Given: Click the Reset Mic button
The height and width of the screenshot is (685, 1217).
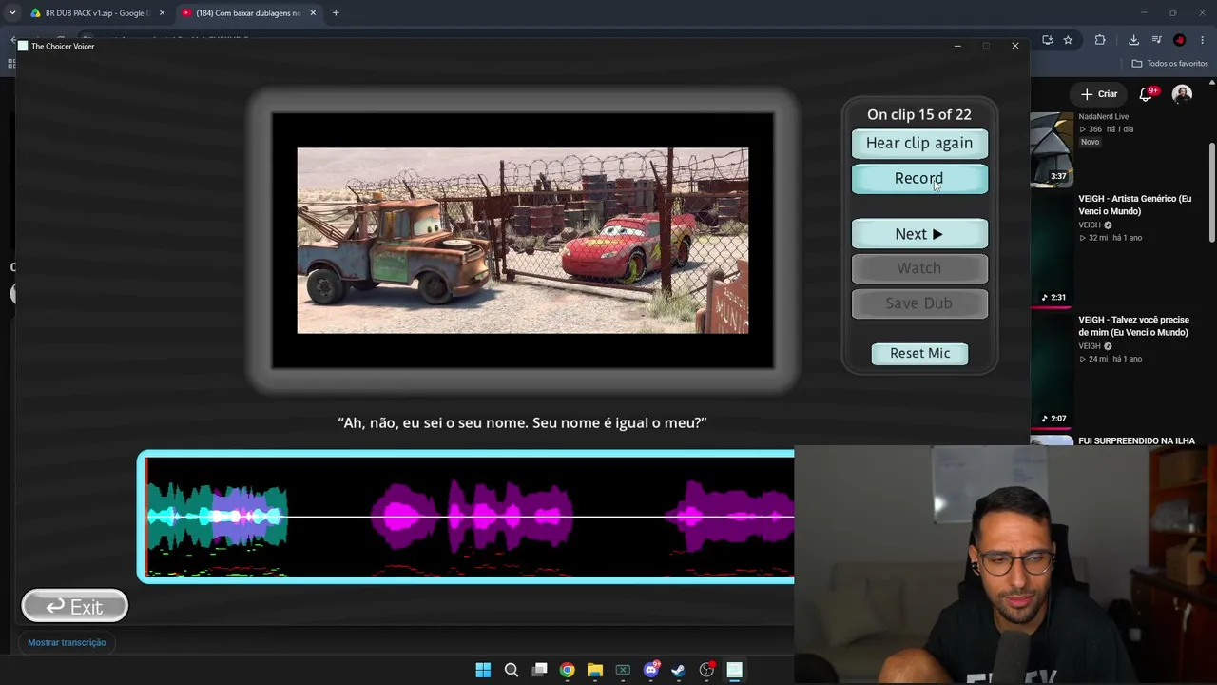Looking at the screenshot, I should click(919, 353).
